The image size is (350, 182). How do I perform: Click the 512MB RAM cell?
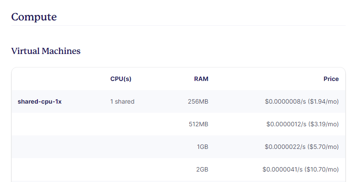pyautogui.click(x=199, y=124)
